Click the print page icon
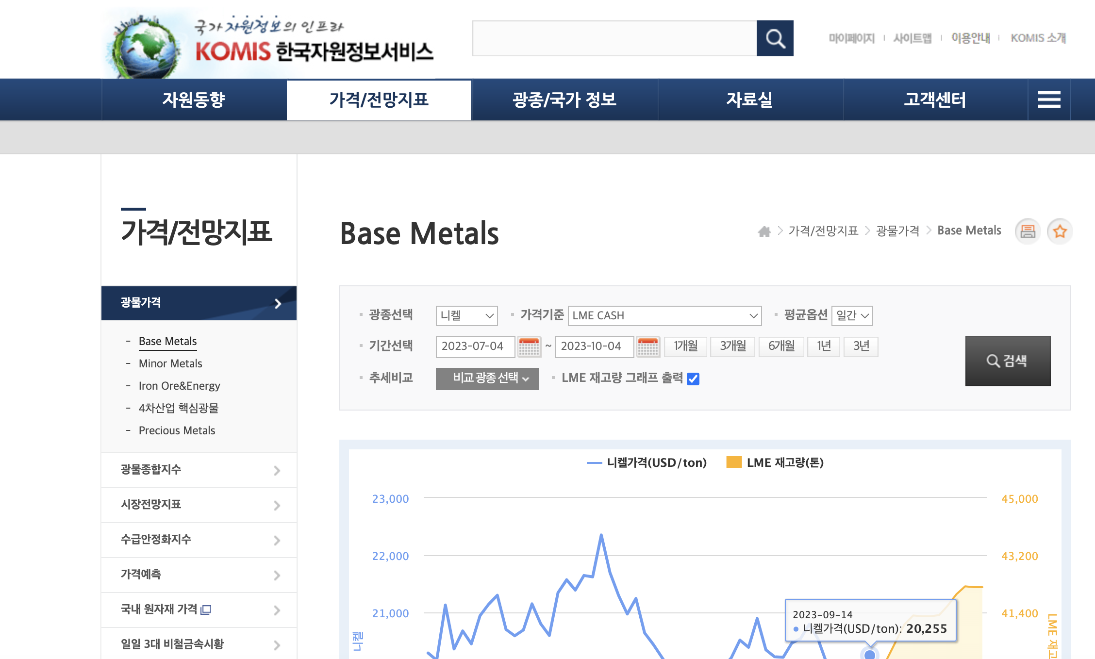Screen dimensions: 1095x659 pos(1028,231)
